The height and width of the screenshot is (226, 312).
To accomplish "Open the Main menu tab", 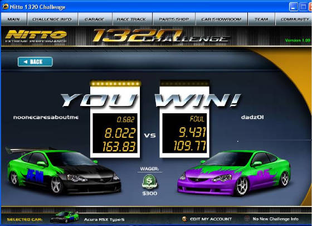I will tap(14, 19).
